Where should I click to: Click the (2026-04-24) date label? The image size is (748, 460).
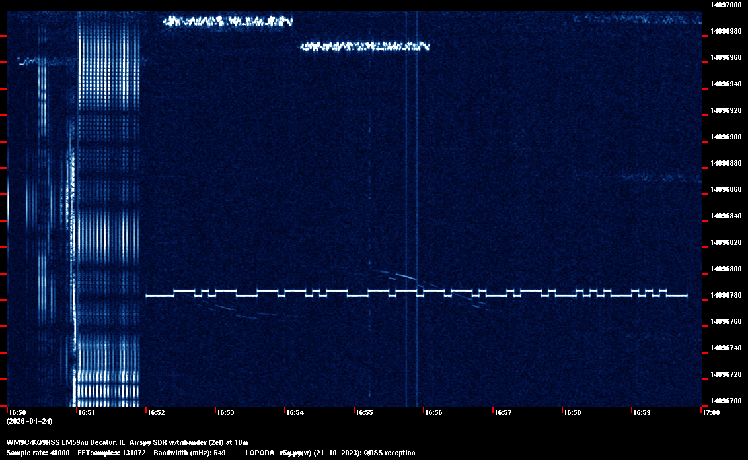coord(29,421)
